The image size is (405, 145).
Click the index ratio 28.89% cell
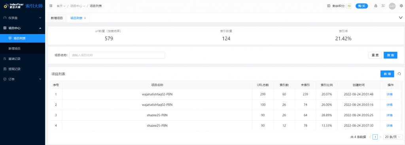[x=327, y=115]
